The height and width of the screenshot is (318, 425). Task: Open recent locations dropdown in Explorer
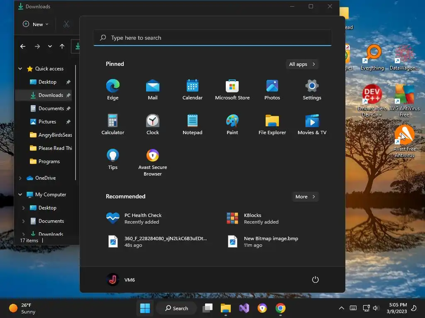tap(50, 46)
